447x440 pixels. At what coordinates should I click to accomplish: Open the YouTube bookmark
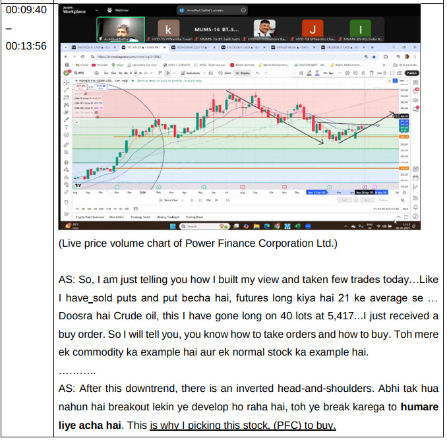(100, 65)
